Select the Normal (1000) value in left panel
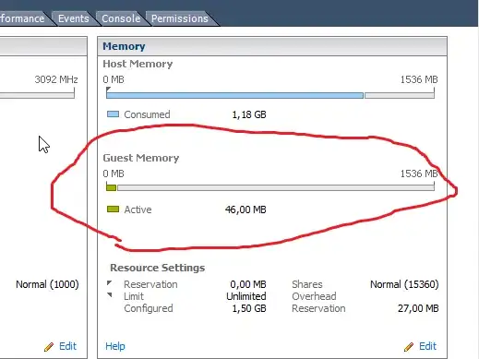Screen dimensions: 479x359 click(x=47, y=284)
